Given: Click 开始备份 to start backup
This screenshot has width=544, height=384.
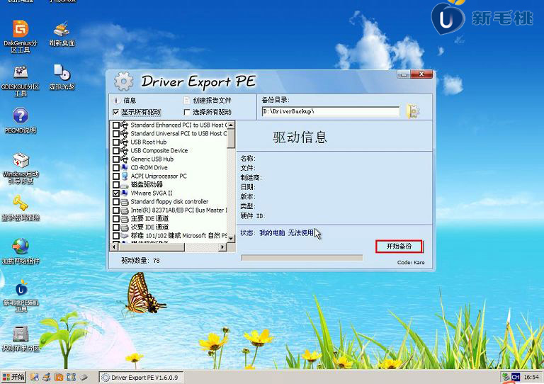Looking at the screenshot, I should click(399, 247).
